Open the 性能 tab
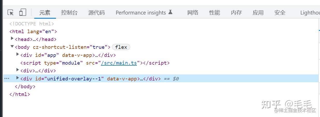Screen dimensions: 320x117 215,12
